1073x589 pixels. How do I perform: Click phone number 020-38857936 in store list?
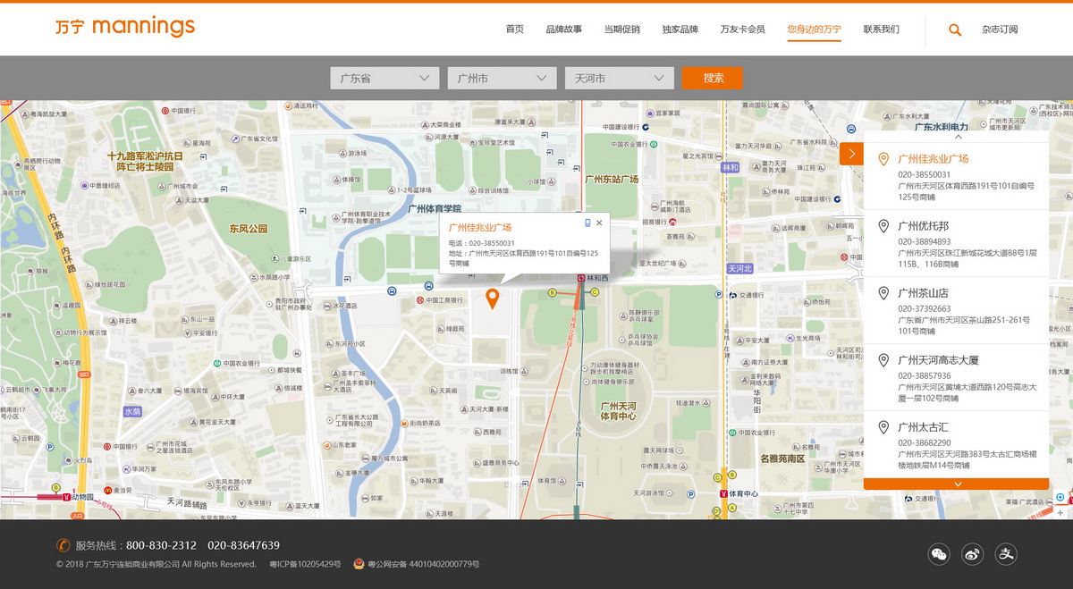click(x=925, y=376)
